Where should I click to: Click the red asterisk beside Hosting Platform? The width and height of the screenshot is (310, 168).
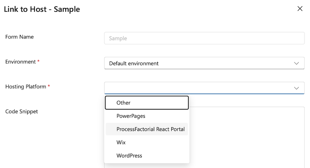(x=49, y=87)
